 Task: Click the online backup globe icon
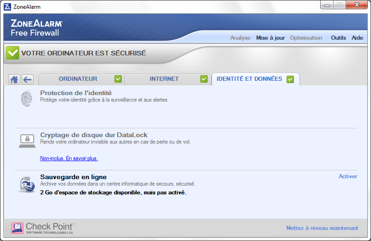(x=27, y=184)
